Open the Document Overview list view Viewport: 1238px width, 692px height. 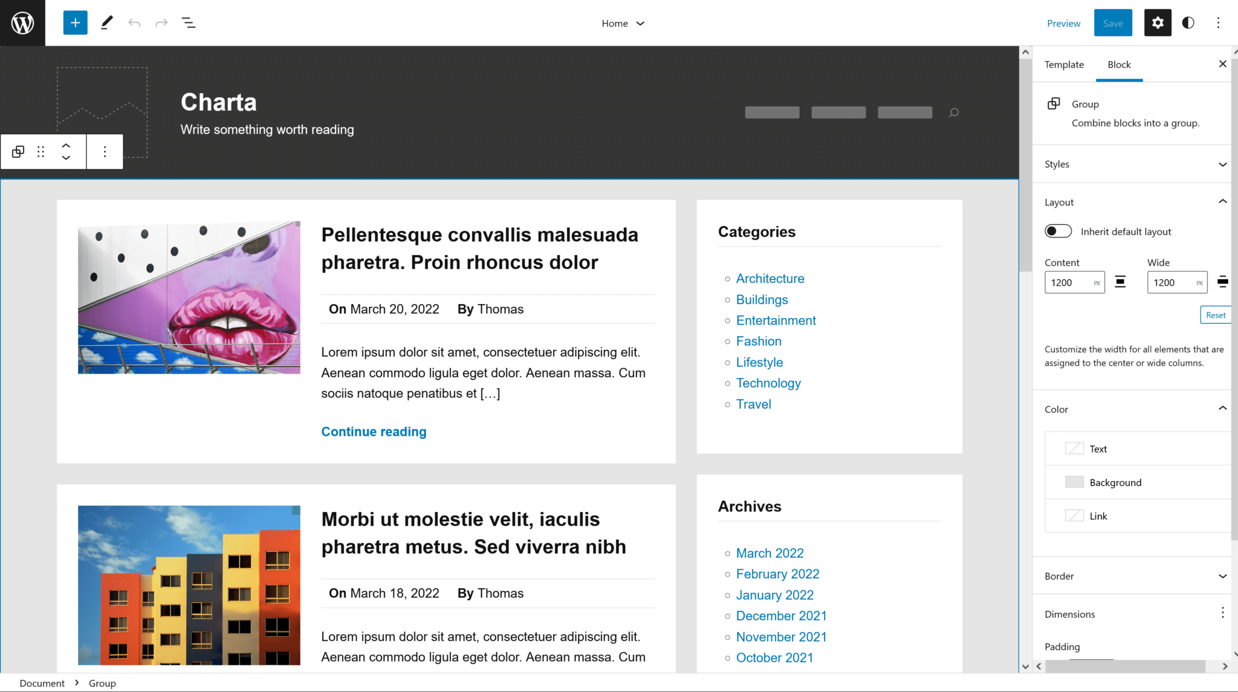(x=188, y=22)
